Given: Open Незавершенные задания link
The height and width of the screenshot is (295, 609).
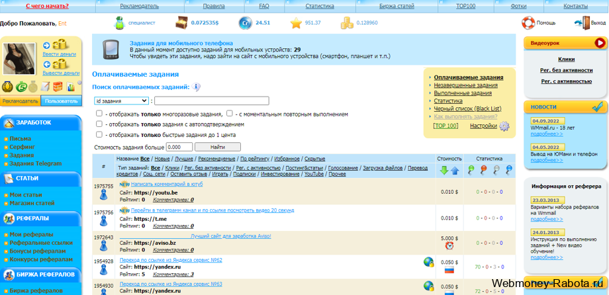Looking at the screenshot, I should pyautogui.click(x=465, y=85).
